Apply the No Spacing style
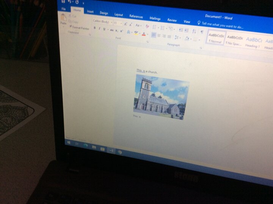Image resolution: width=273 pixels, height=204 pixels. [234, 40]
